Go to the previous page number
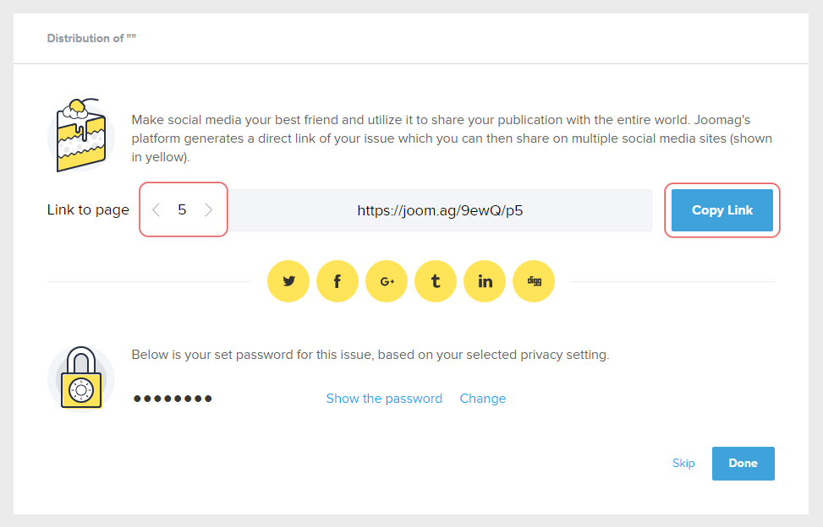 [x=156, y=210]
